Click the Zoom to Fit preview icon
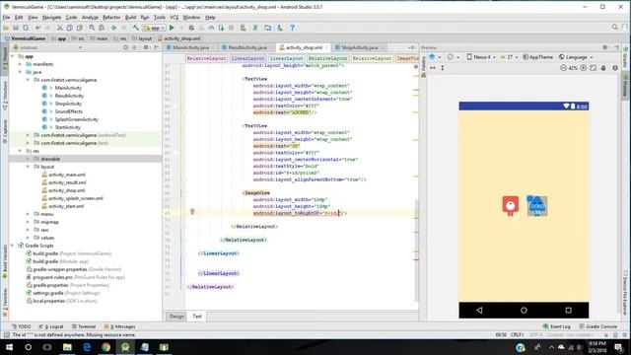 [594, 68]
